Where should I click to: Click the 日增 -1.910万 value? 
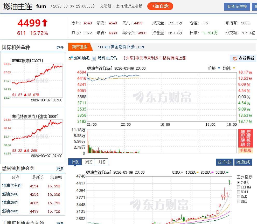[210, 33]
